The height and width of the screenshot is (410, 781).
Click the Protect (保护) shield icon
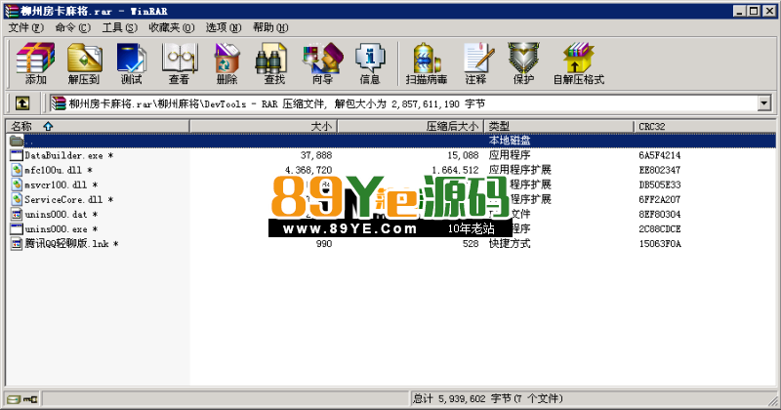point(523,63)
